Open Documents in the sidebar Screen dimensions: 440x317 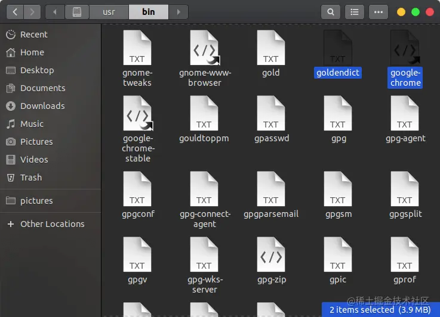click(51, 88)
